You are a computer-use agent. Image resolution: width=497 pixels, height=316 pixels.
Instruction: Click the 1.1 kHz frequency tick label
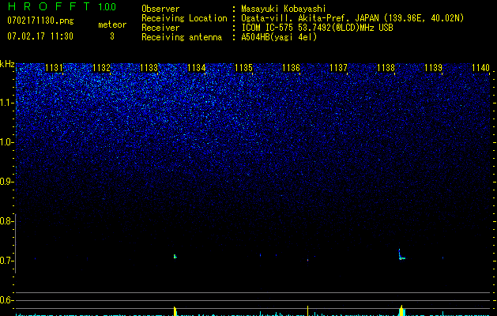tap(6, 103)
